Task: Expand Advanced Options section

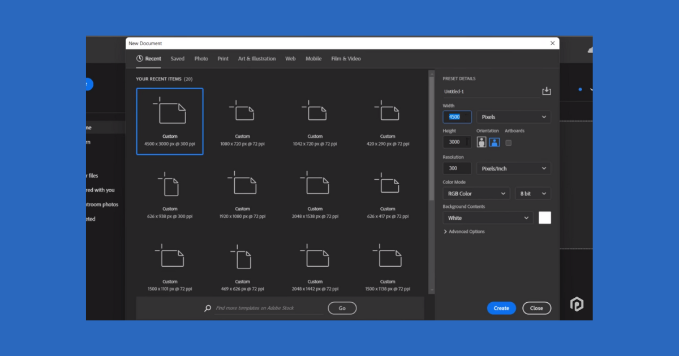Action: (x=464, y=232)
